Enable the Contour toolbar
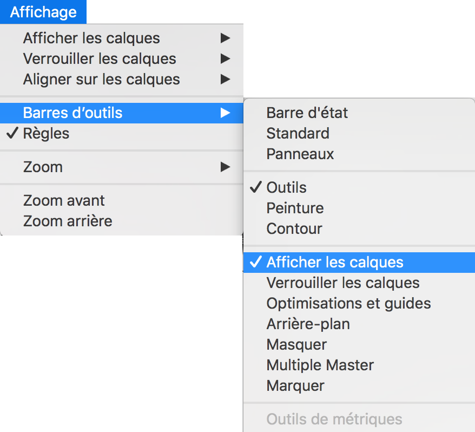 pyautogui.click(x=294, y=229)
